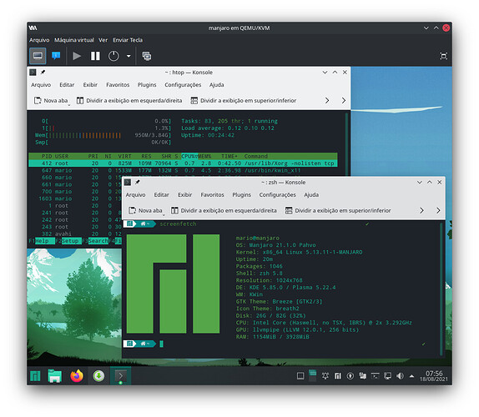Expand first overflow chevron in zsh Konsole toolbar
Viewport: 479px width, 417px height.
(x=422, y=210)
